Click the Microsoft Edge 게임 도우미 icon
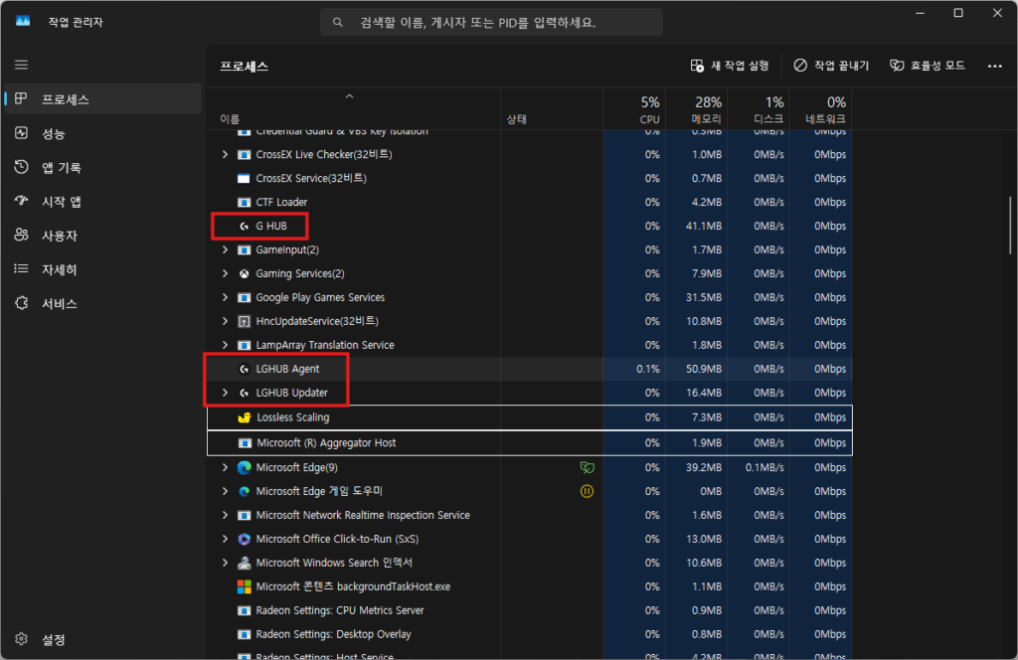The width and height of the screenshot is (1018, 660). tap(245, 491)
